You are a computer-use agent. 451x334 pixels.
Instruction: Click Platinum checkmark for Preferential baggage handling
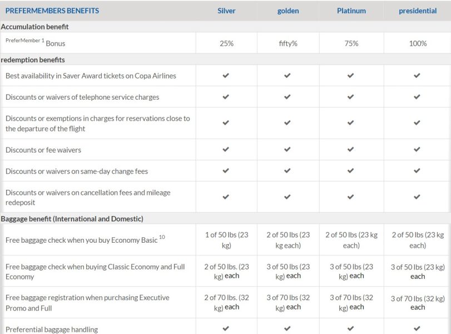(x=350, y=328)
